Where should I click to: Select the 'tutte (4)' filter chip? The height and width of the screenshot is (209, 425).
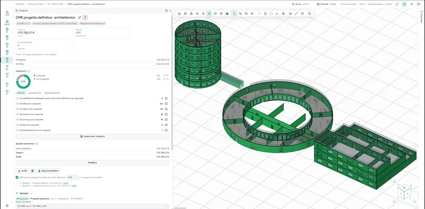21,93
